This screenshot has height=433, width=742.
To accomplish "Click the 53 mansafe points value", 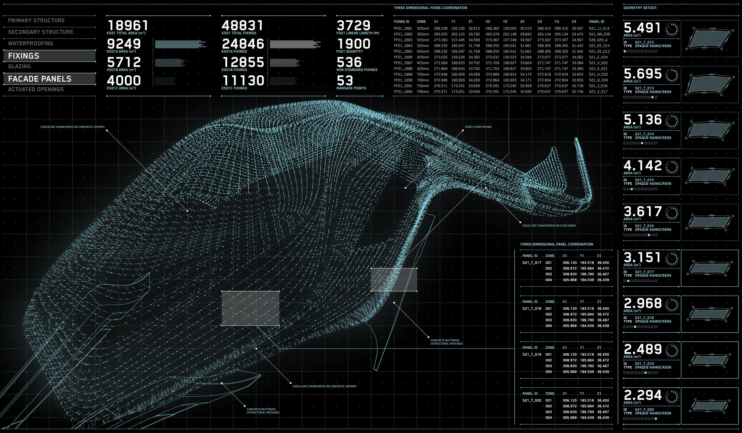I will coord(345,81).
